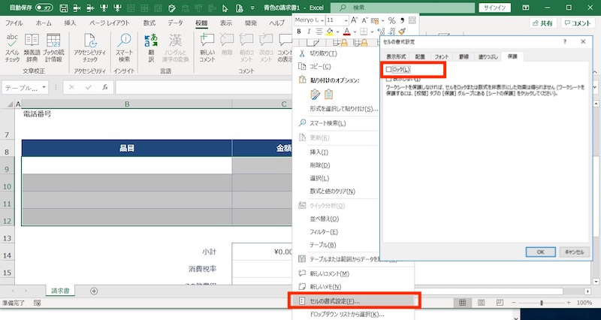The image size is (601, 320).
Task: Click the format painter brush in the mini toolbar
Action: click(402, 32)
